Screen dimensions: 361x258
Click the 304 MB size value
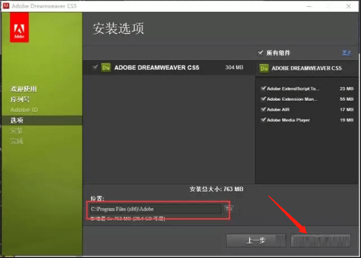point(234,67)
